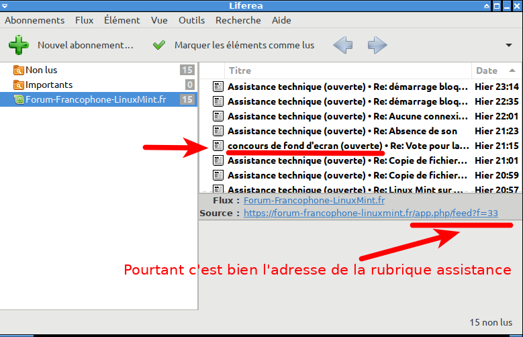Click the shade/roll-up window button
This screenshot has width=523, height=337.
[487, 5]
